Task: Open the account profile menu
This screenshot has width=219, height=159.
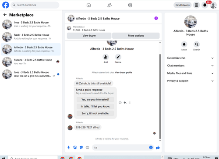Action: (213, 5)
